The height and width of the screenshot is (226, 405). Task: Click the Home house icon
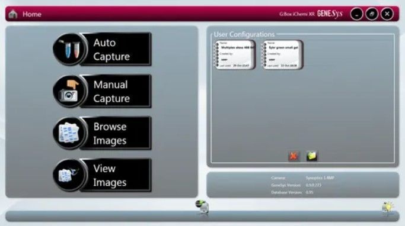pyautogui.click(x=12, y=14)
